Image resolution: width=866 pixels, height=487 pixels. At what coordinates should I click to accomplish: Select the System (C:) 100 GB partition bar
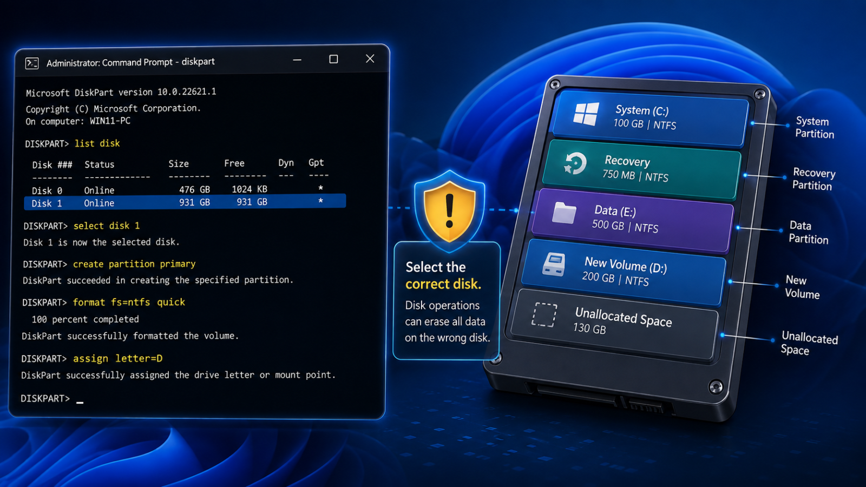coord(649,118)
